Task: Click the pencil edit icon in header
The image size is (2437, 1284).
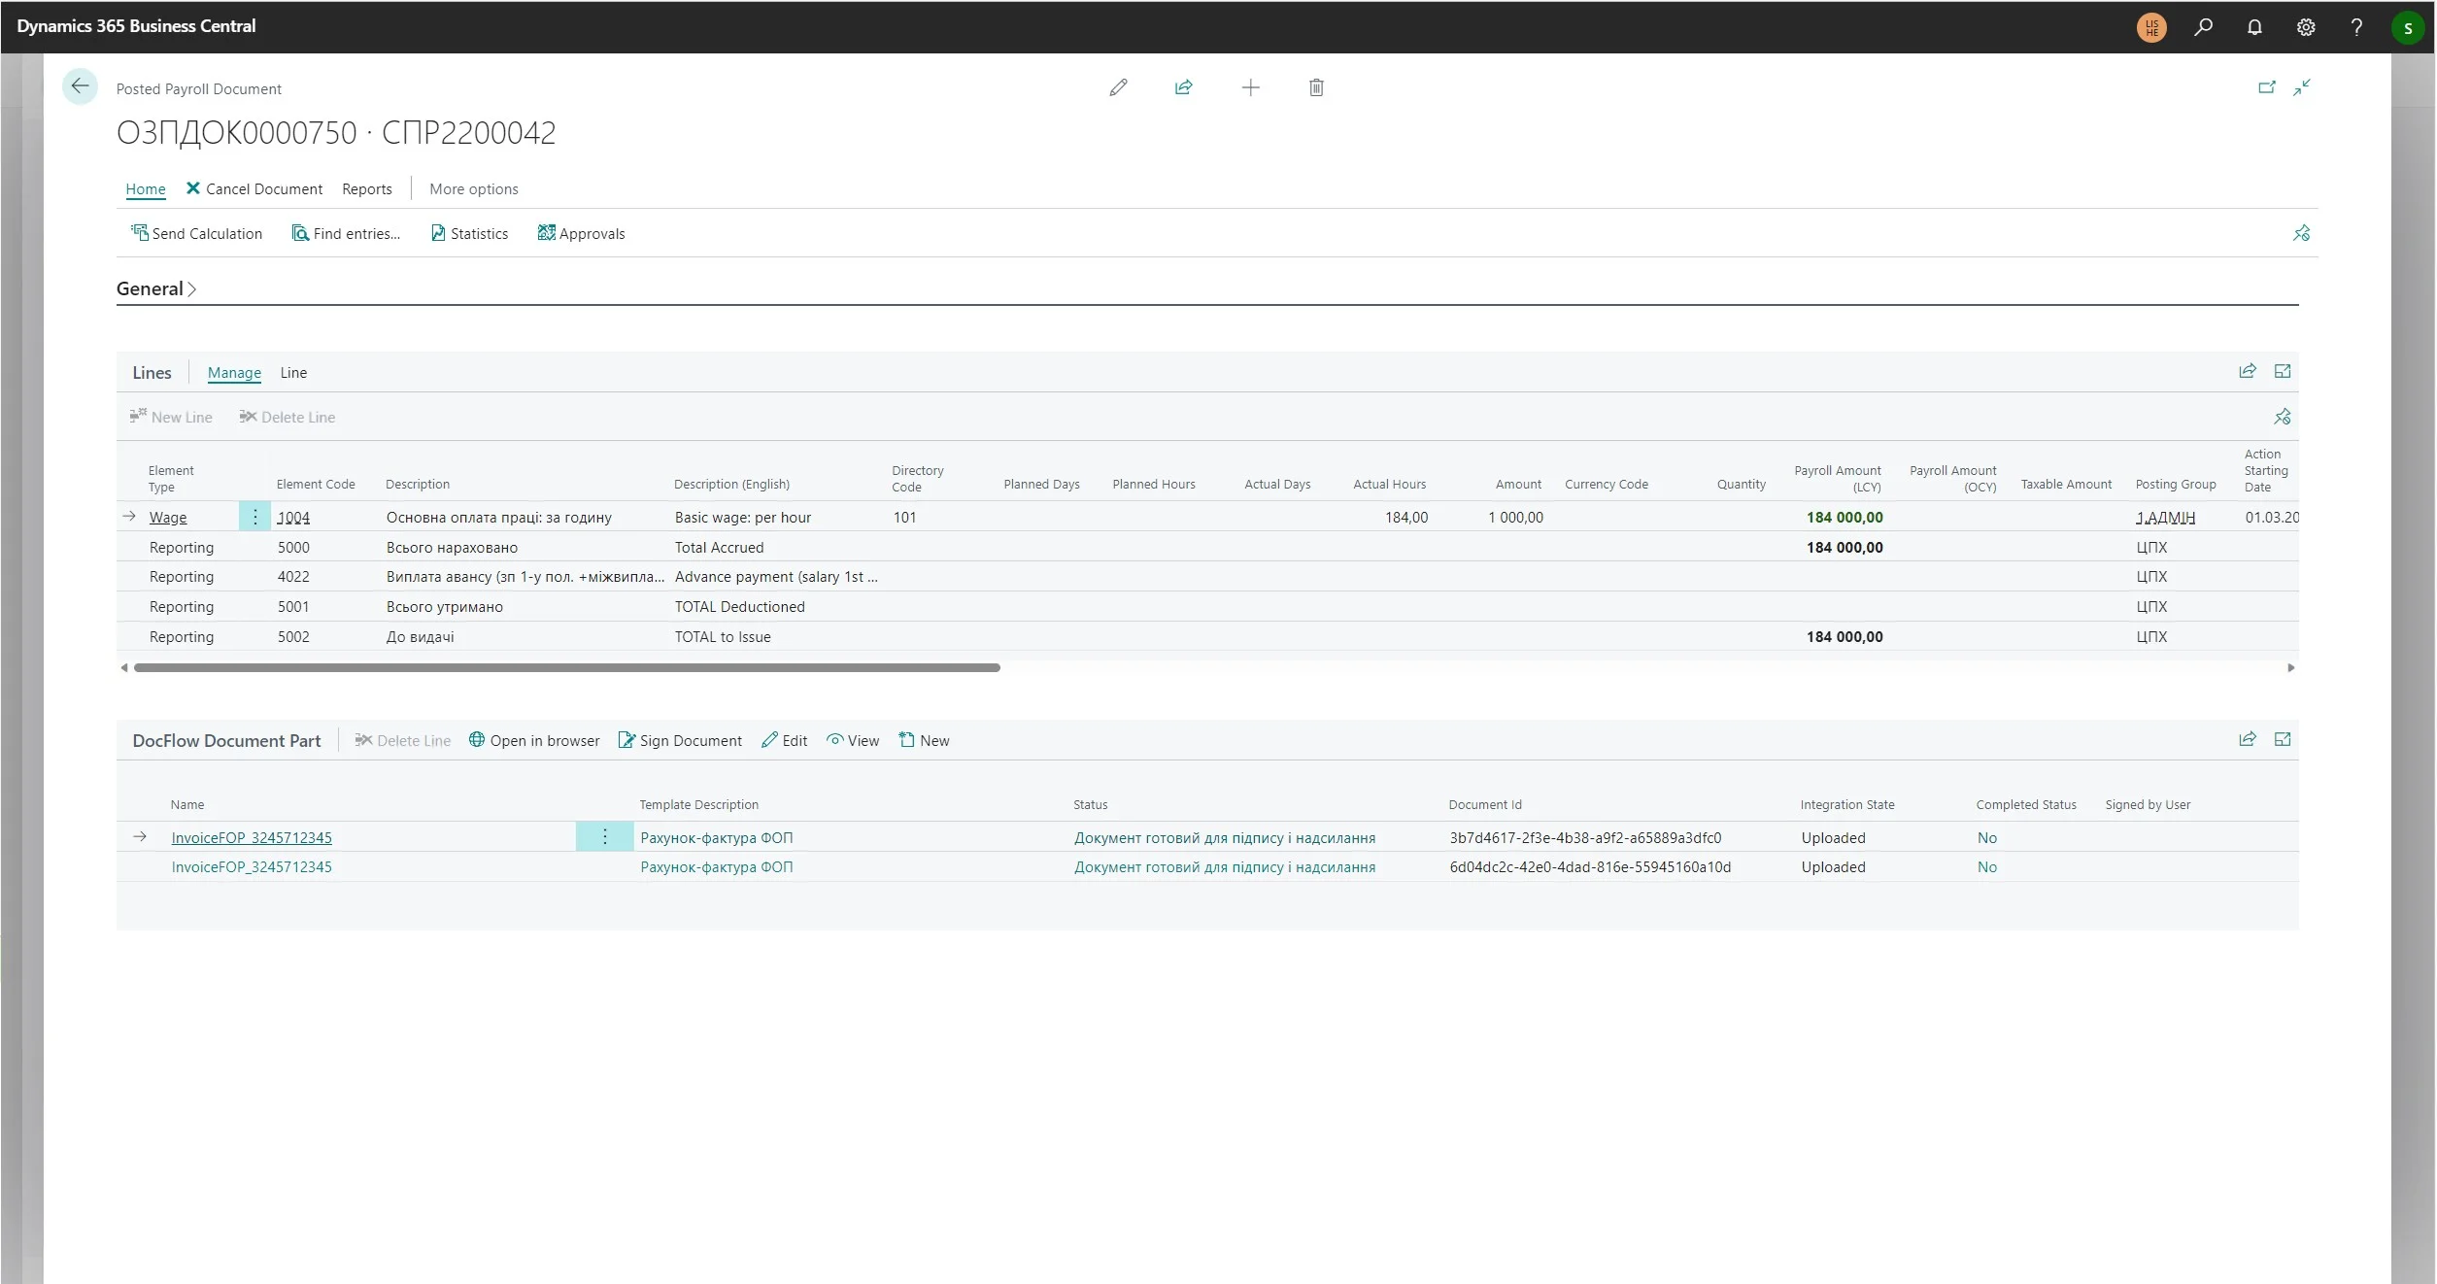Action: coord(1118,87)
